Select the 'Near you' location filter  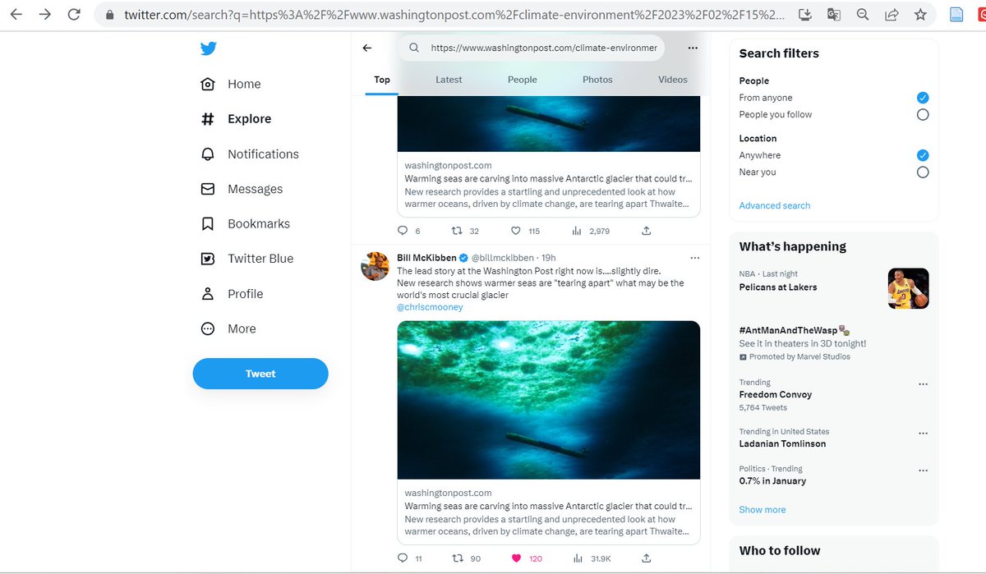coord(922,172)
